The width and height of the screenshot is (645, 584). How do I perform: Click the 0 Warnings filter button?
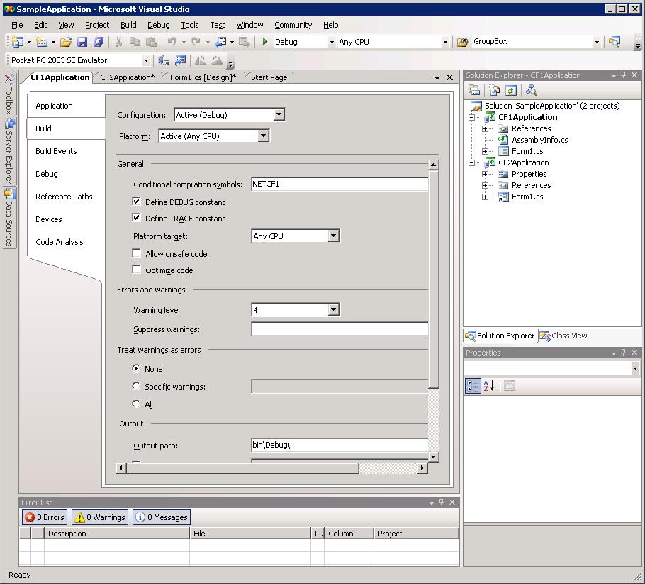click(100, 517)
